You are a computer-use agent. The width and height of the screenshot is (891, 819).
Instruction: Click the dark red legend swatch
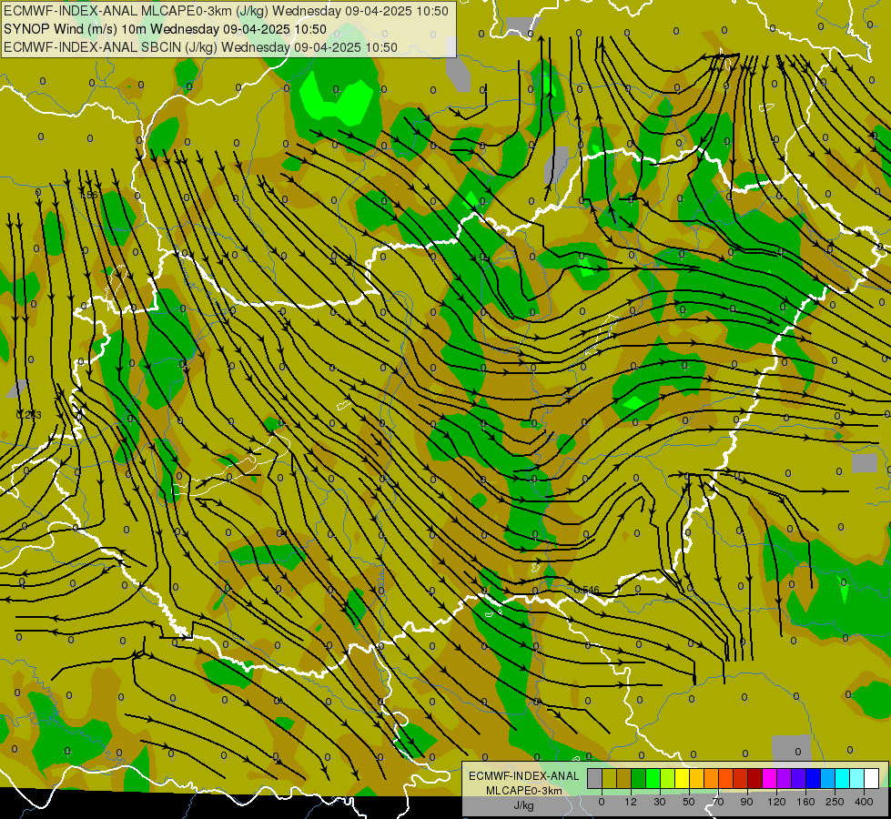[x=755, y=778]
